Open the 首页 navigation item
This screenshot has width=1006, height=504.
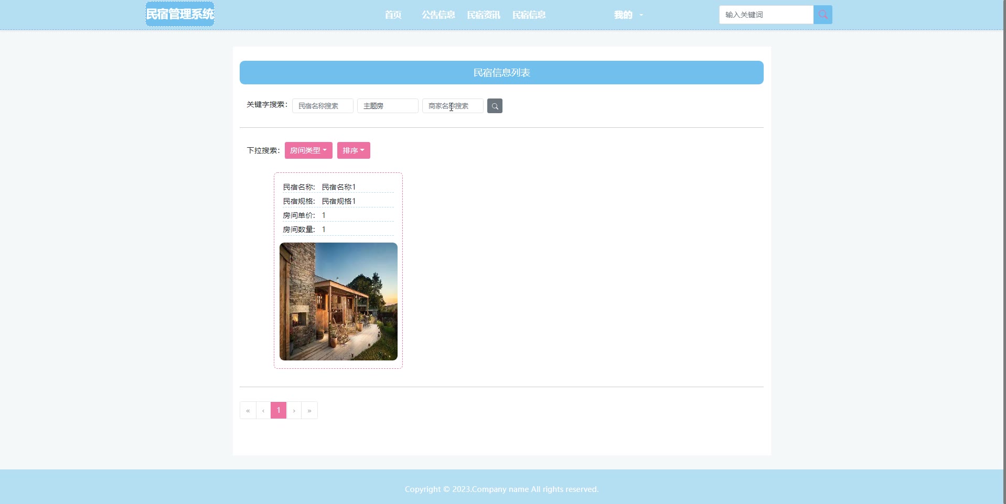pos(393,15)
